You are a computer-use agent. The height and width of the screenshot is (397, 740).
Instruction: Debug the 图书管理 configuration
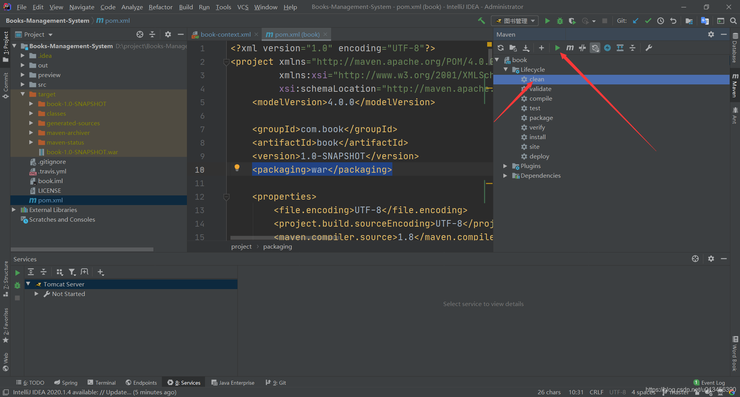point(560,21)
